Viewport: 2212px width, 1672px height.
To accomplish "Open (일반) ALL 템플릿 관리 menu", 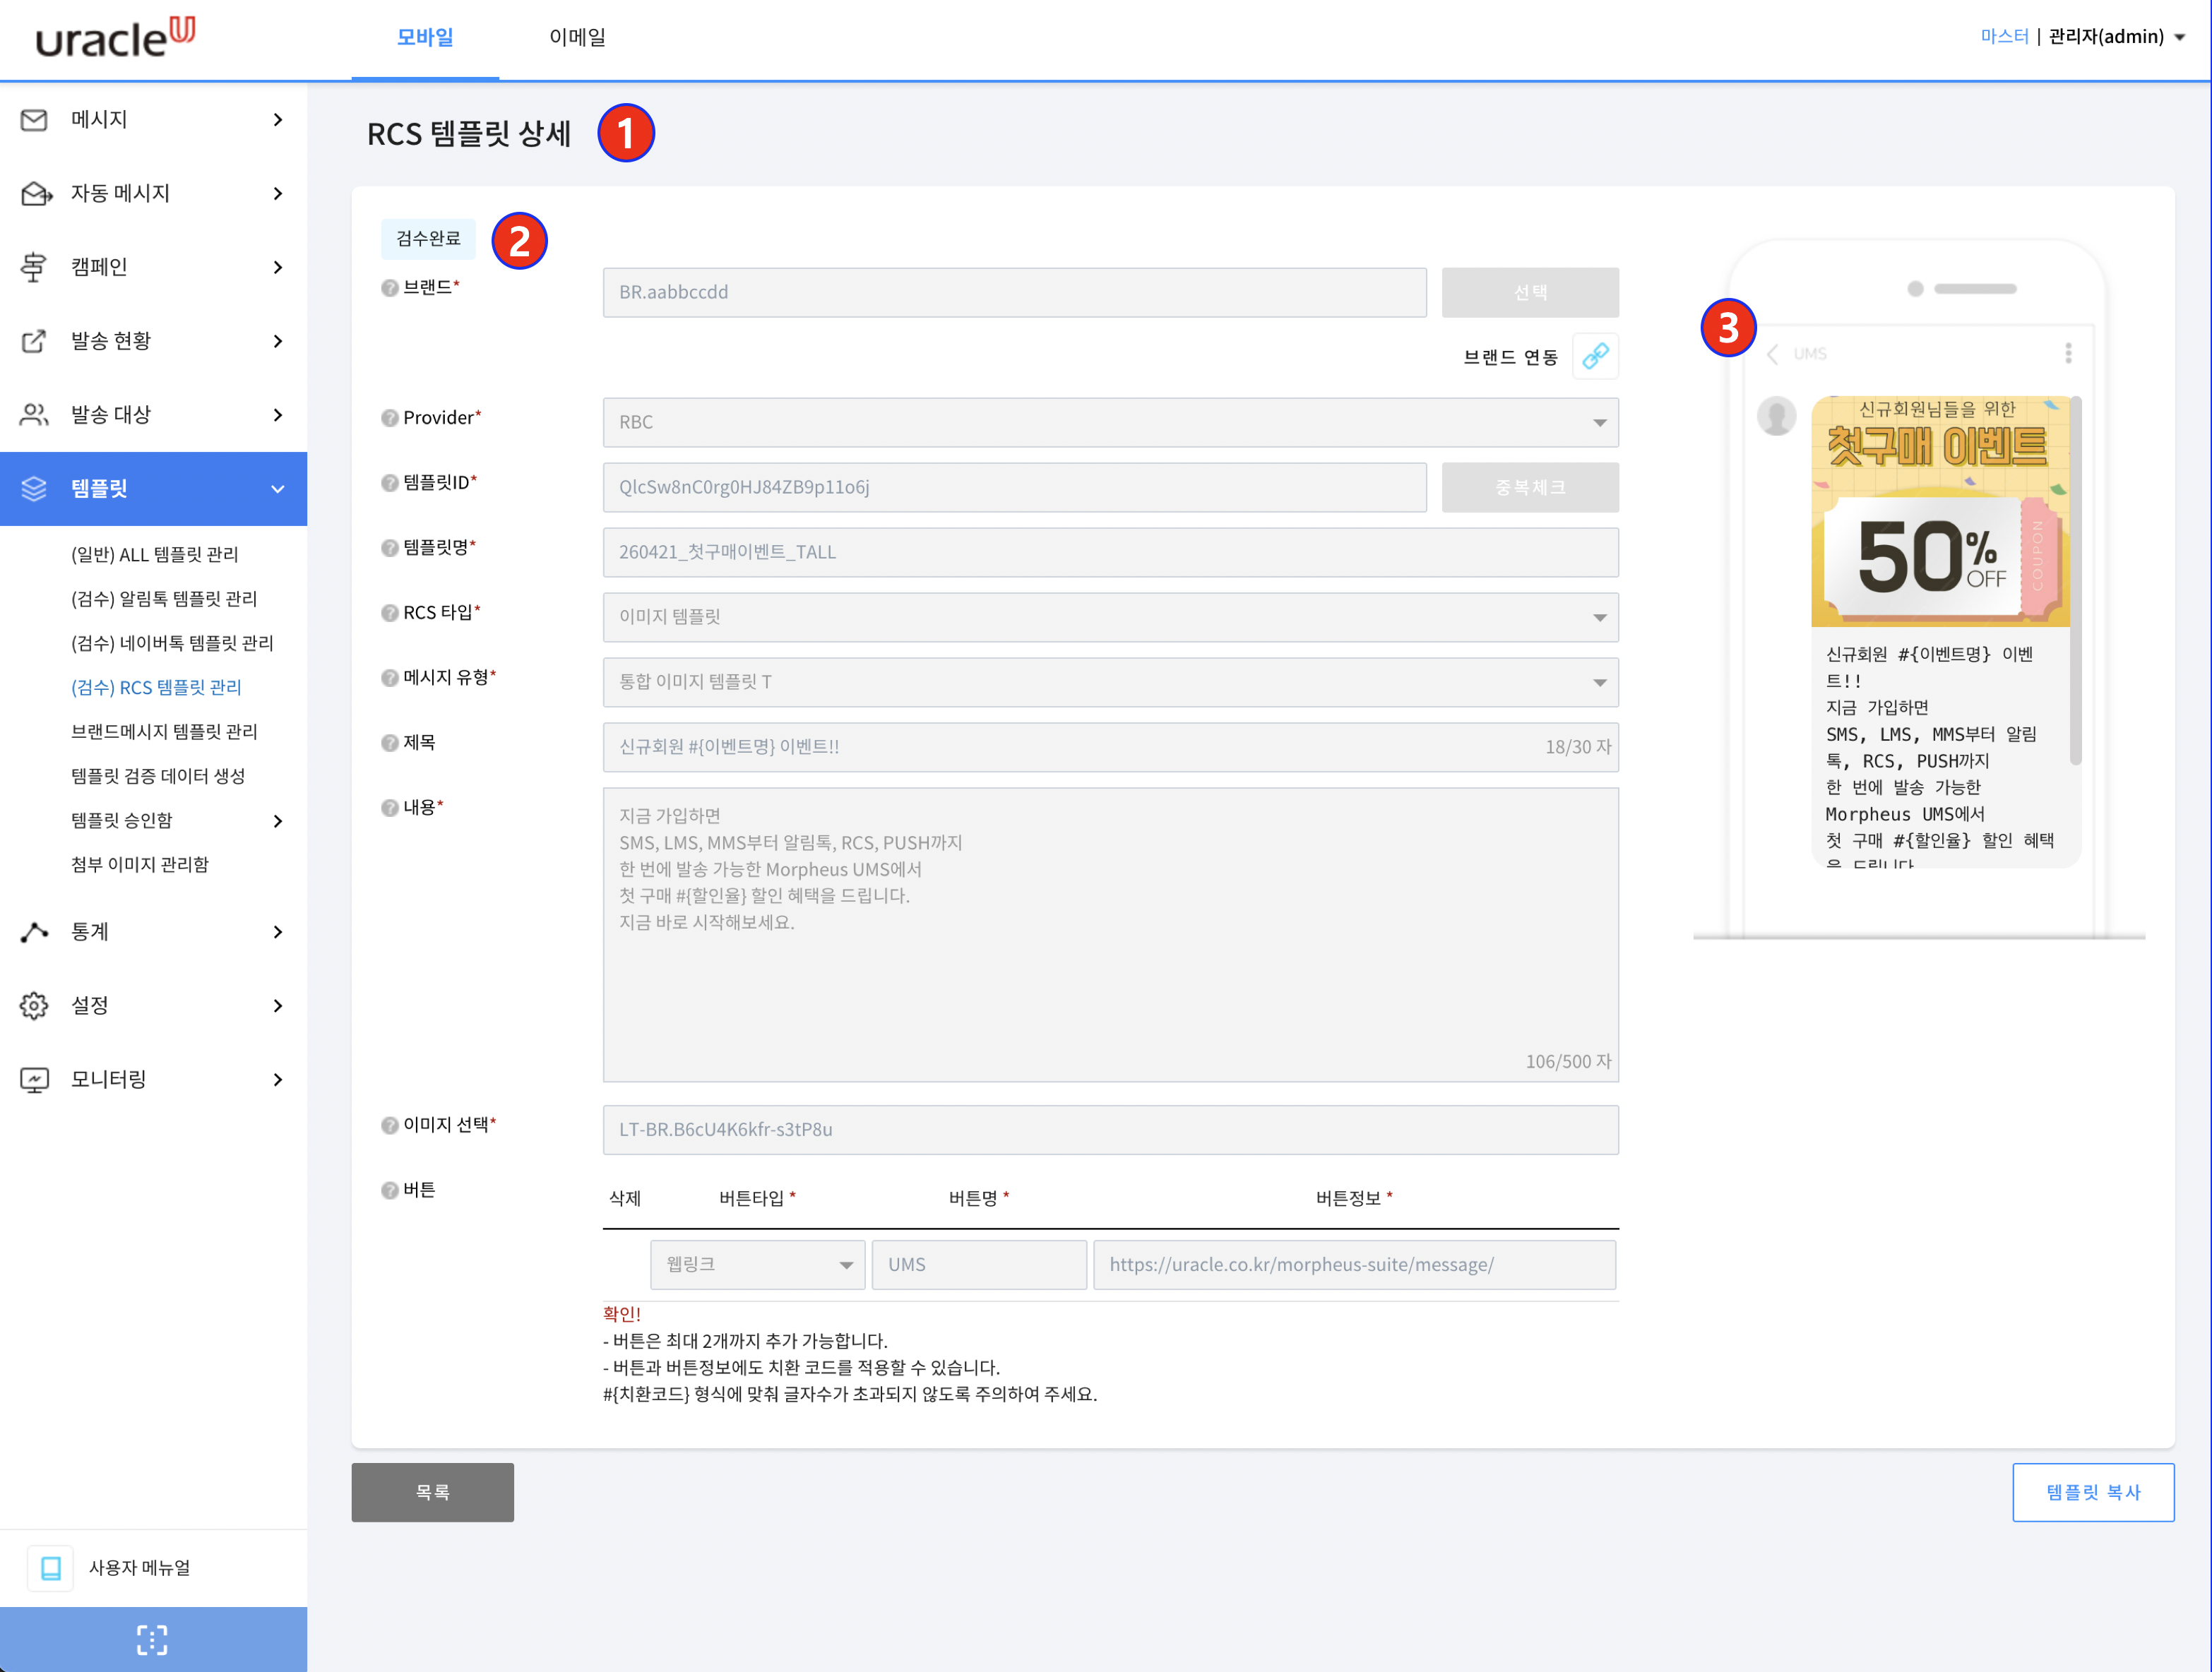I will pyautogui.click(x=154, y=554).
